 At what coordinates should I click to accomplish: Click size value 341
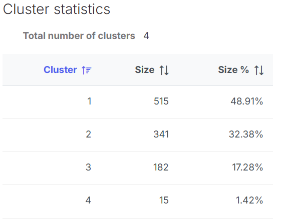[161, 134]
